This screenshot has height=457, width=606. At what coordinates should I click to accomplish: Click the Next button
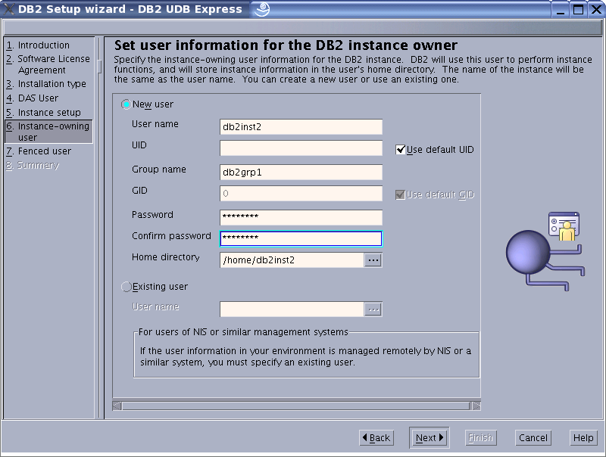tap(430, 437)
